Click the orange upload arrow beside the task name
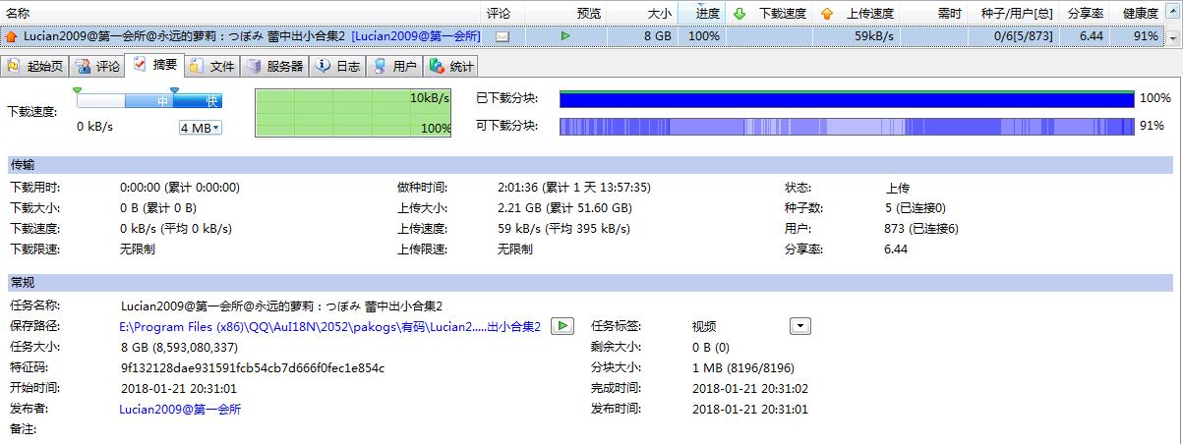 pyautogui.click(x=11, y=36)
